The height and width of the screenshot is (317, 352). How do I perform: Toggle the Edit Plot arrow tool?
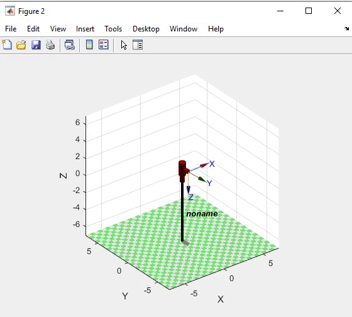tap(124, 45)
